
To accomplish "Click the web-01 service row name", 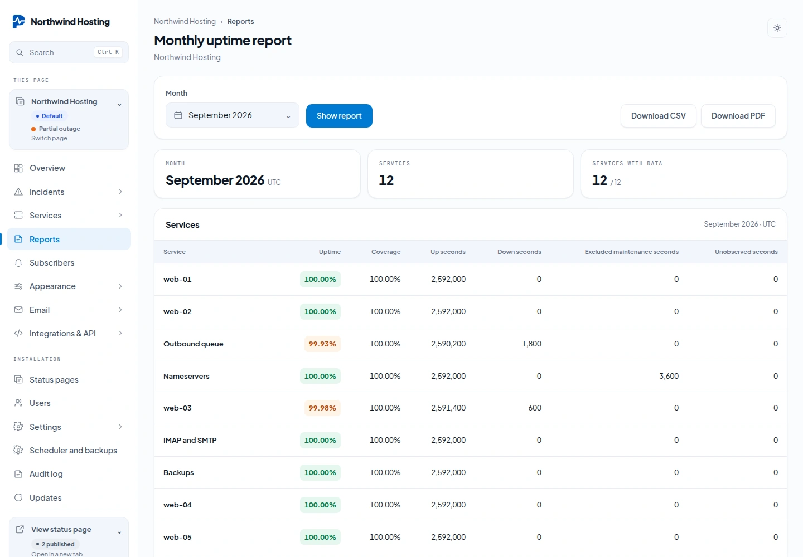I will (177, 279).
